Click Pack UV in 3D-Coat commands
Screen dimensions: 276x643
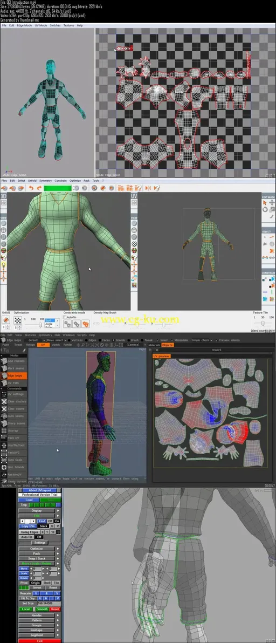click(14, 438)
